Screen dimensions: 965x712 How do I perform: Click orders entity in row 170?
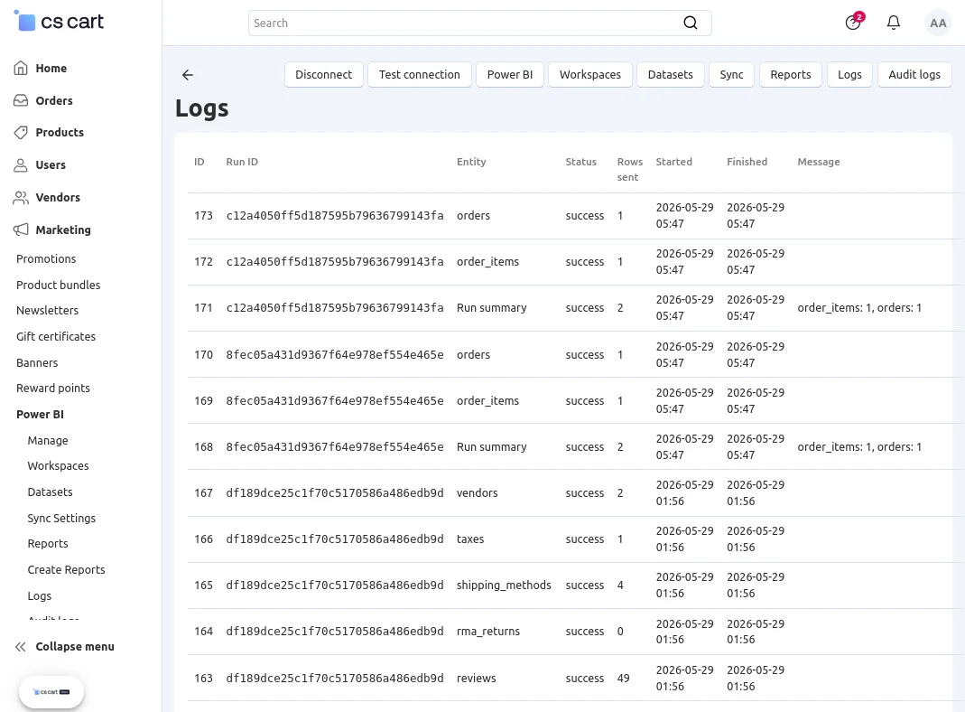pyautogui.click(x=473, y=355)
